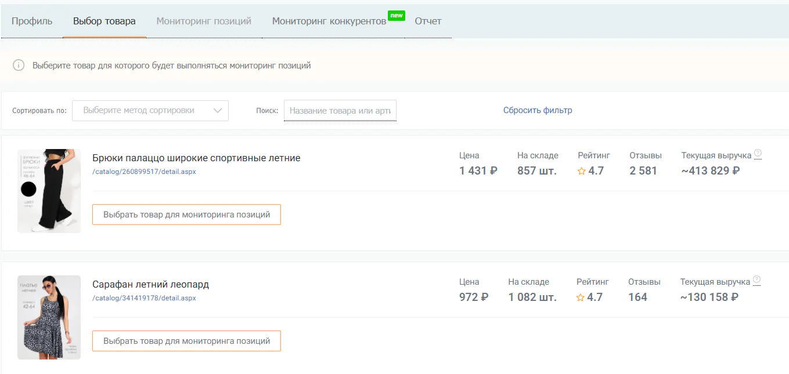
Task: Switch to the Выбор товара tab
Action: 105,21
